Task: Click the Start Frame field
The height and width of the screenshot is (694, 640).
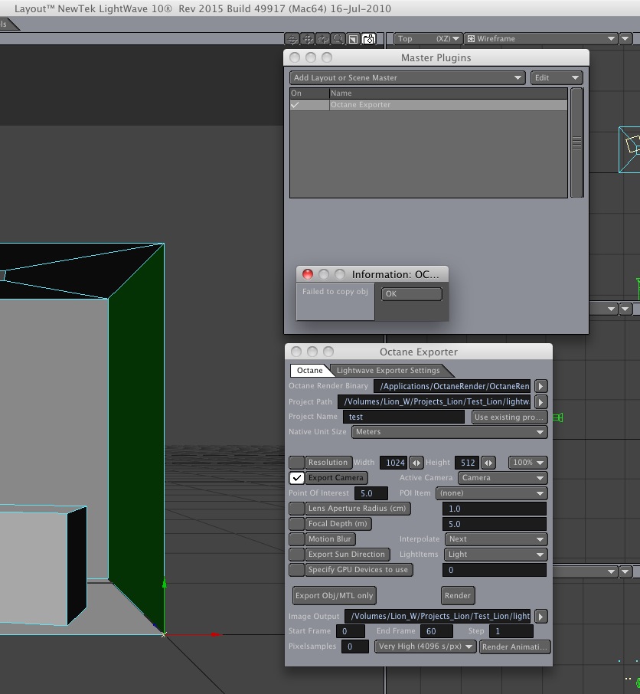Action: coord(351,631)
